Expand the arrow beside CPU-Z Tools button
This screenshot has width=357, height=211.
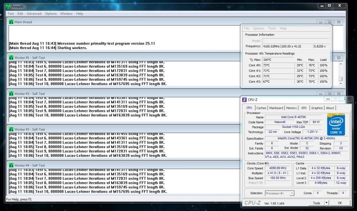coord(326,203)
